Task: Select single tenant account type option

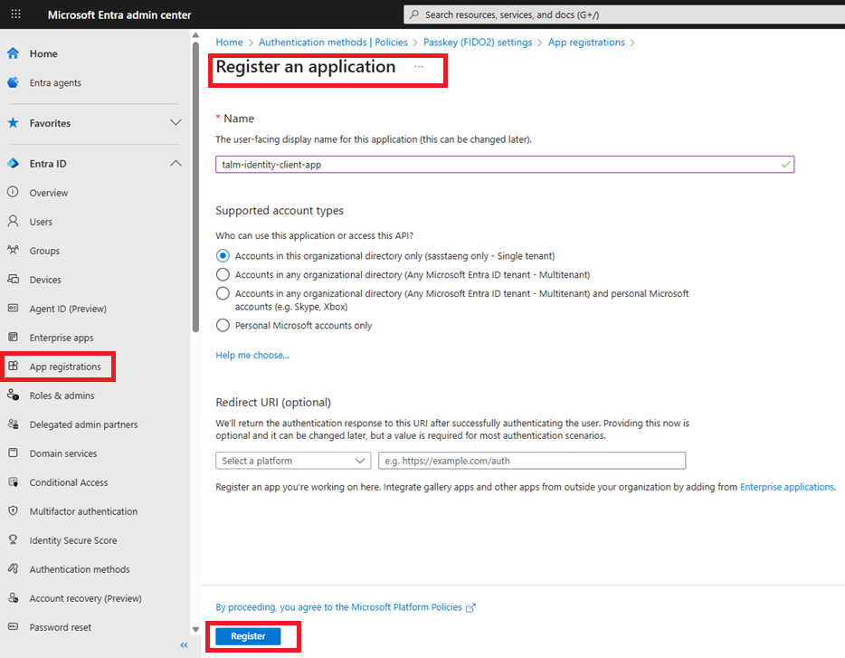Action: click(x=223, y=255)
